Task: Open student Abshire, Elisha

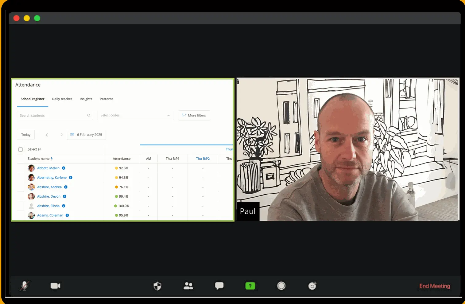Action: pyautogui.click(x=48, y=206)
